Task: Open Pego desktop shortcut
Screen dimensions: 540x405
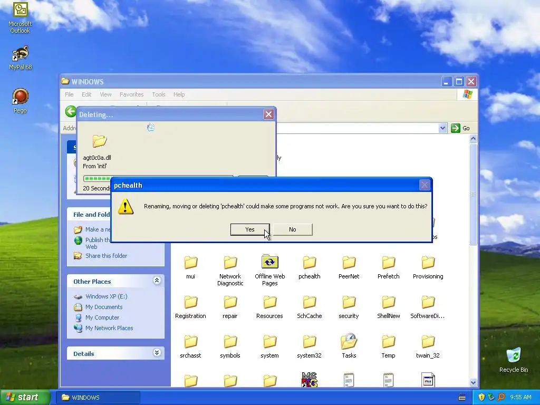Action: 20,101
